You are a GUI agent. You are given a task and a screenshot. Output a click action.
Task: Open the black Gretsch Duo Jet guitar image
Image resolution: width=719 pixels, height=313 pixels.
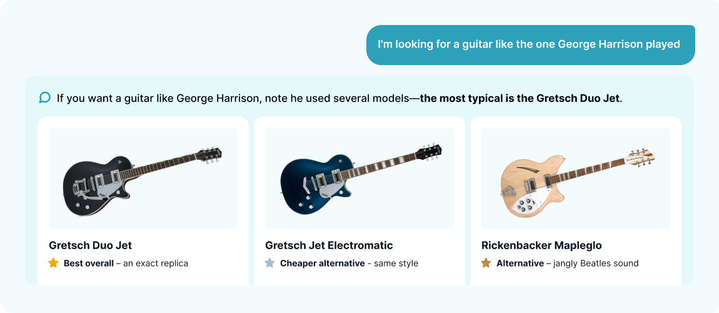[x=143, y=178]
